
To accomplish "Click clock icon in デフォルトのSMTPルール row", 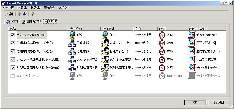I will point(162,35).
